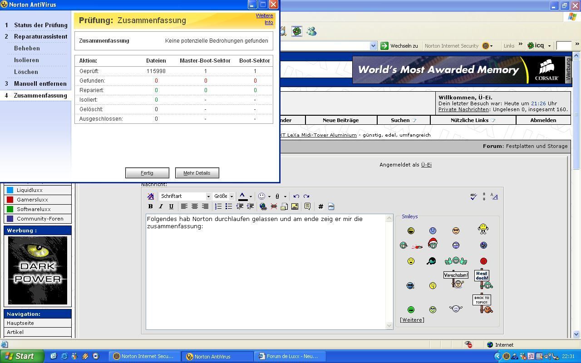Increase indent in editor
The height and width of the screenshot is (363, 581).
[250, 206]
